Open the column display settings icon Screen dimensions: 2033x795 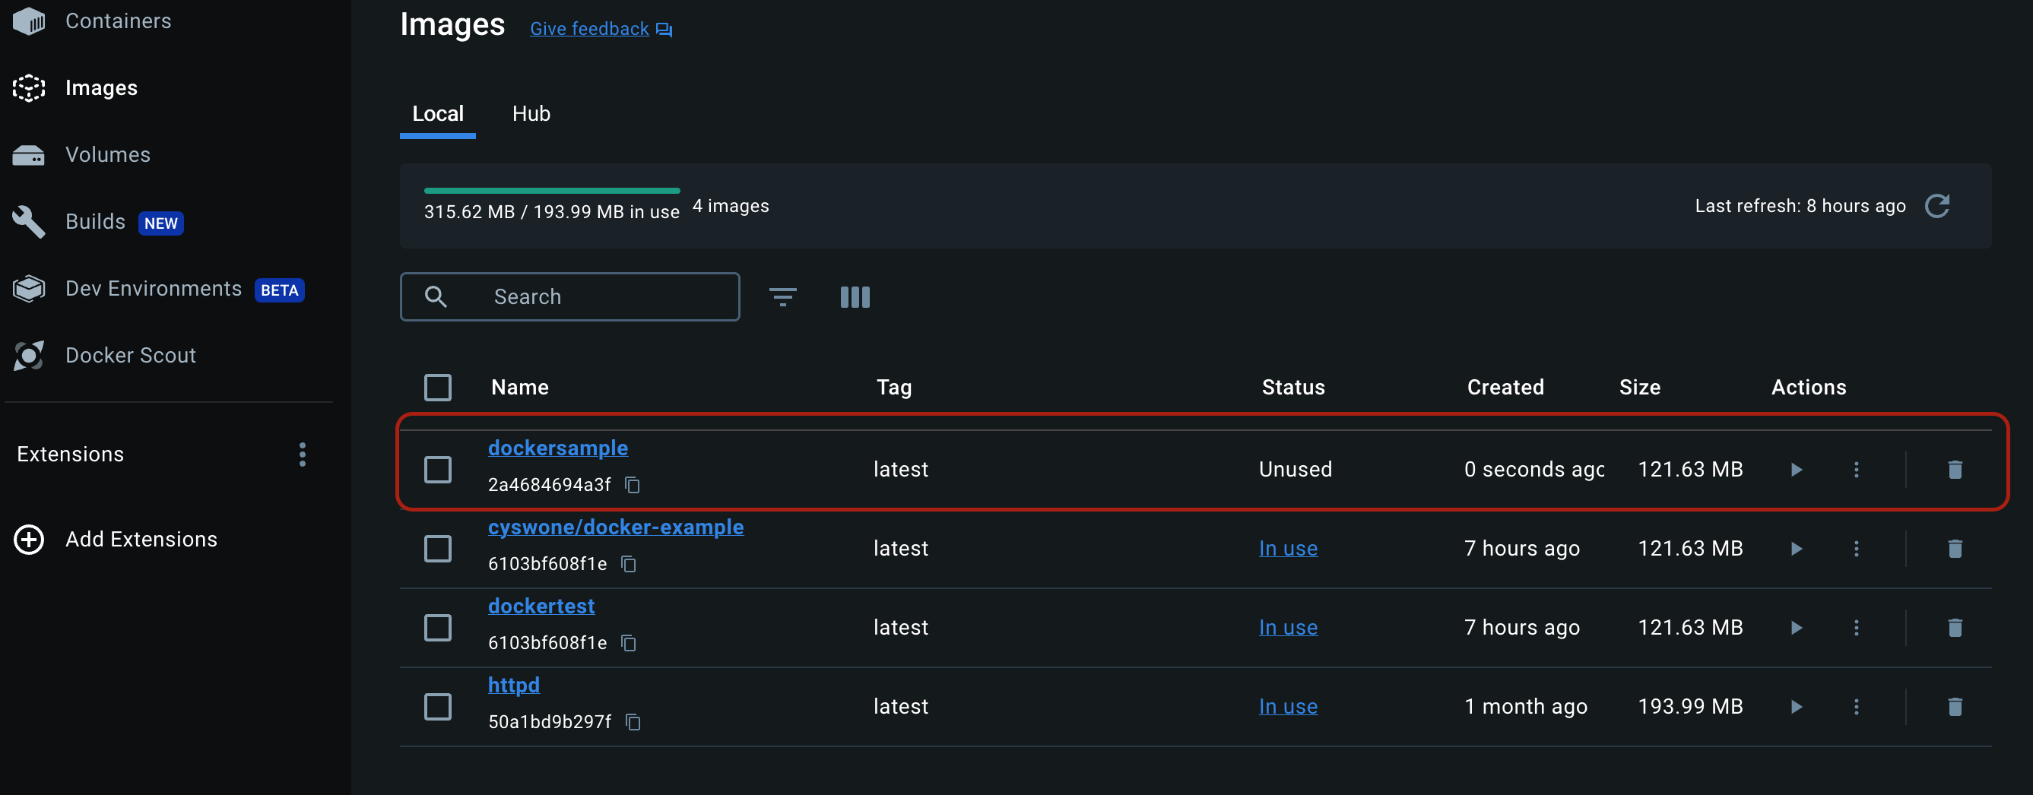click(x=855, y=296)
